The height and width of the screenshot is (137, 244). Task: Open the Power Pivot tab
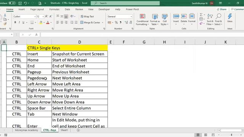pyautogui.click(x=132, y=9)
